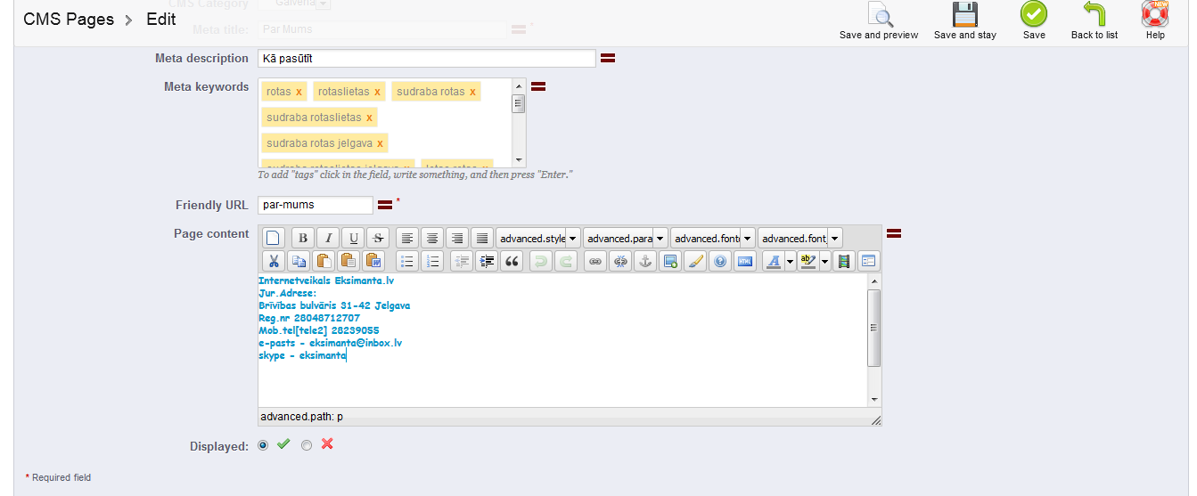
Task: Open the Help lifebuoy button
Action: 1155,21
